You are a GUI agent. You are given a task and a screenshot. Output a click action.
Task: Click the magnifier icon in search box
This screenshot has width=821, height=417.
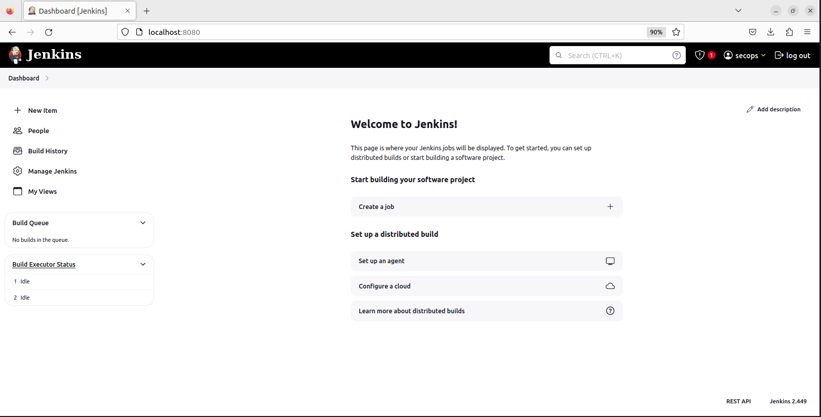(x=559, y=55)
